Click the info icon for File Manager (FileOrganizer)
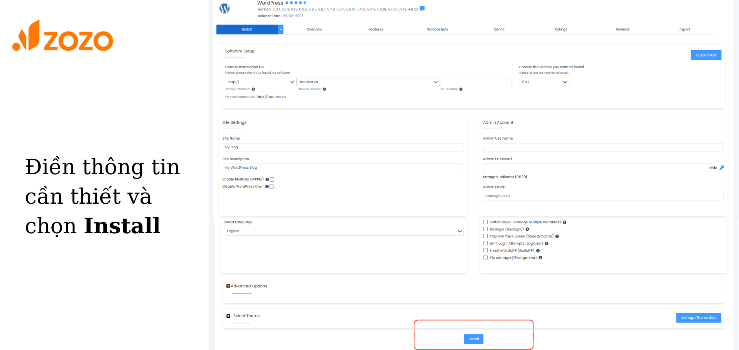The image size is (739, 350). coord(540,258)
